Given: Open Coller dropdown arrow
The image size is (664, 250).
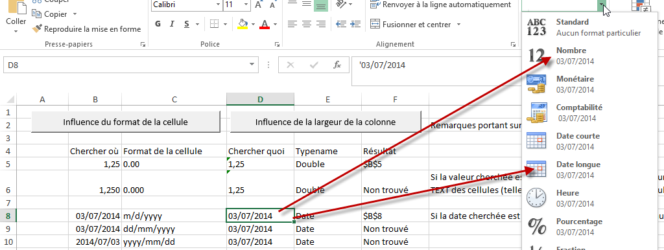Looking at the screenshot, I should pos(16,31).
